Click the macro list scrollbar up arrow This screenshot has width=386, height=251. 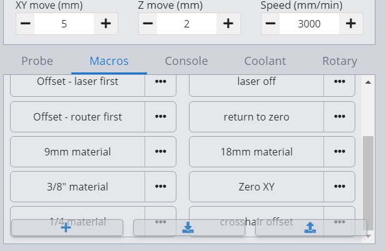click(x=368, y=82)
